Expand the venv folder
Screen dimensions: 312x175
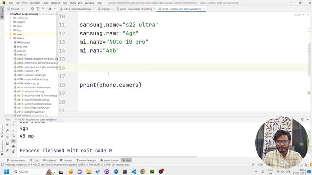point(11,34)
